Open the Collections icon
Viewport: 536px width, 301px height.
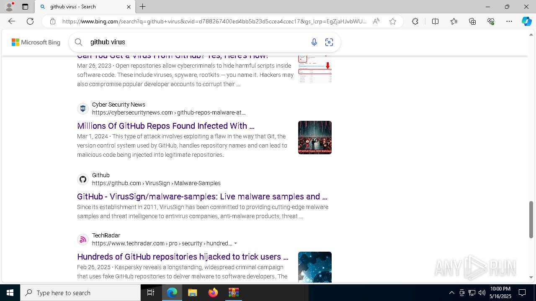(472, 21)
